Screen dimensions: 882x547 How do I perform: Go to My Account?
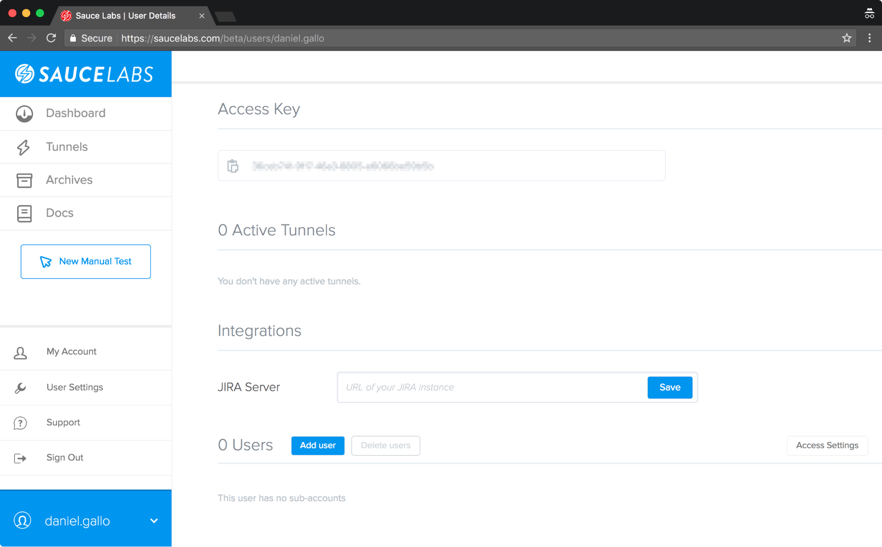pyautogui.click(x=86, y=352)
